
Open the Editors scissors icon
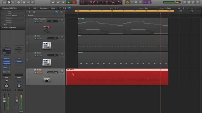pos(33,2)
